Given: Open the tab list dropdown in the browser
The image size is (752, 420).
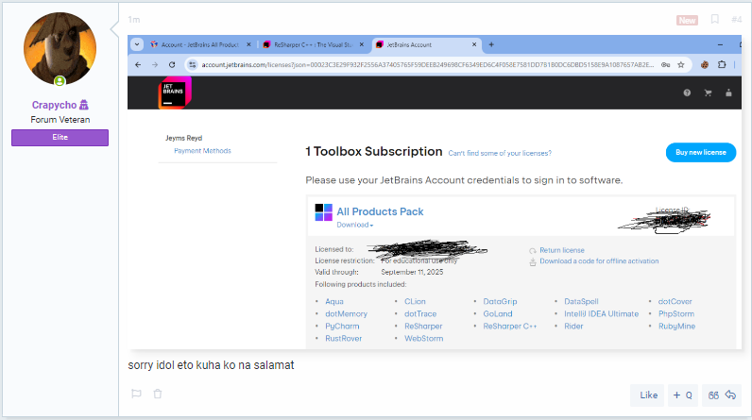Looking at the screenshot, I should coord(137,44).
